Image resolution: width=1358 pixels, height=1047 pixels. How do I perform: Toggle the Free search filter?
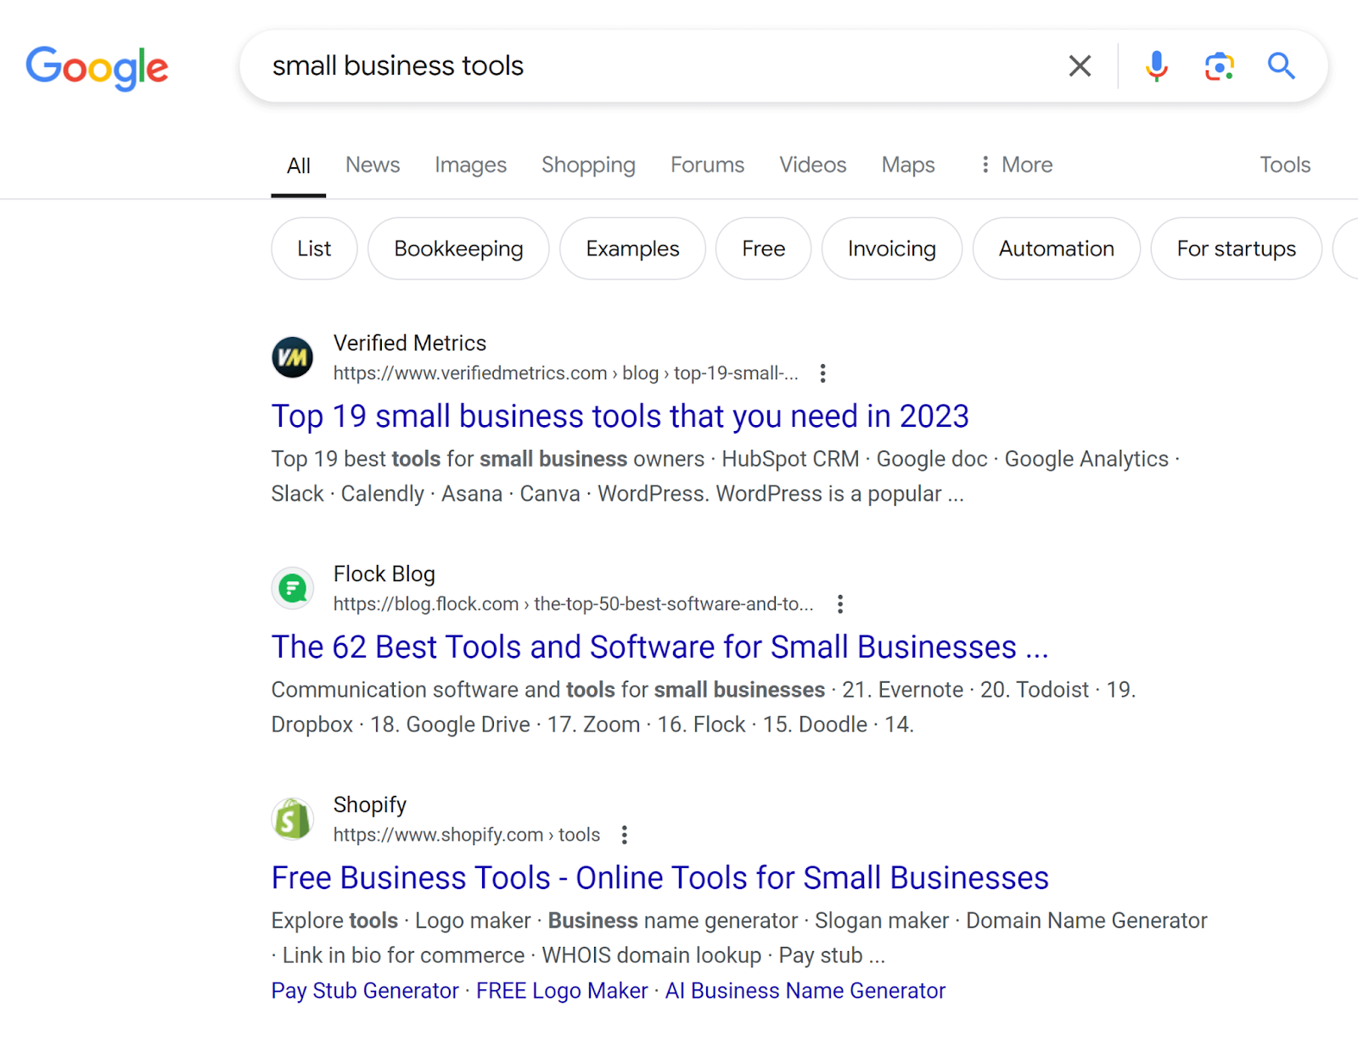pyautogui.click(x=762, y=249)
